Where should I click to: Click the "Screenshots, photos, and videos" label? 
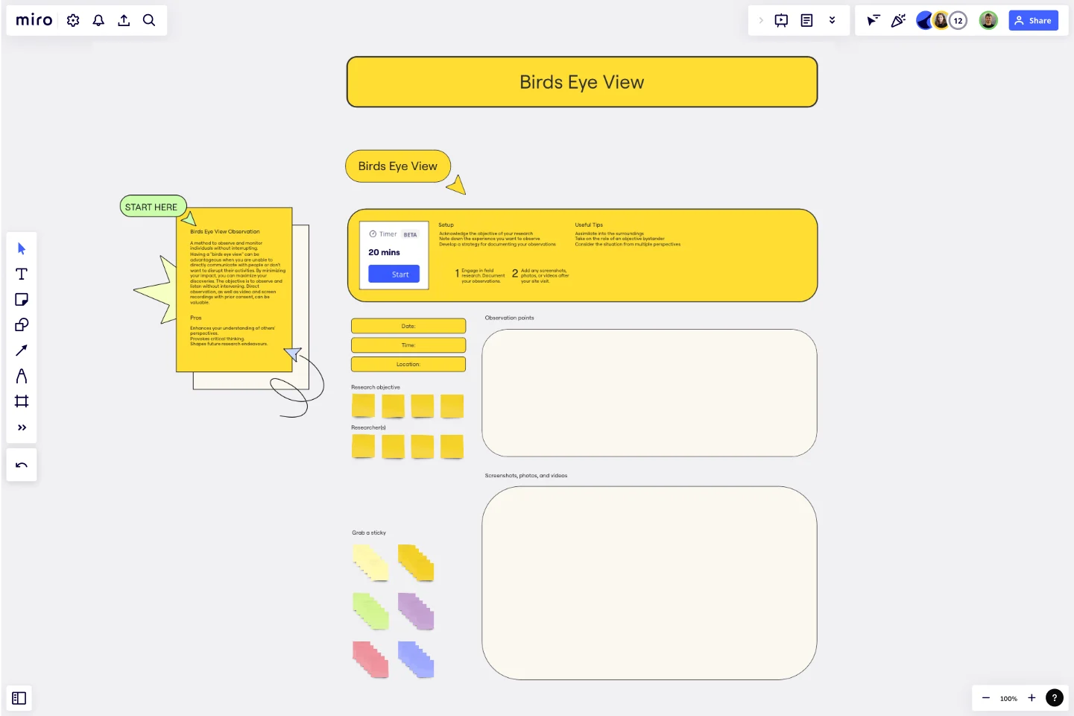(x=526, y=475)
